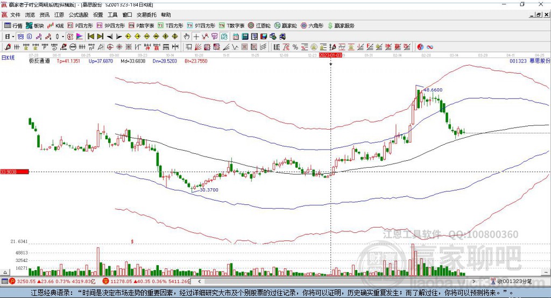Open the 工具 menu

coord(112,15)
